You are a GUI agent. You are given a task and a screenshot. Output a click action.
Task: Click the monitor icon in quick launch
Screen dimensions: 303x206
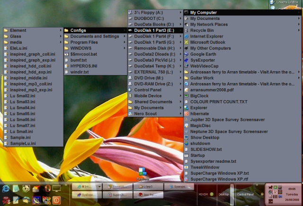coord(57,188)
